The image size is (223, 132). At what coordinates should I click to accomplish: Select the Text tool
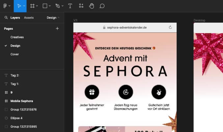point(70,6)
